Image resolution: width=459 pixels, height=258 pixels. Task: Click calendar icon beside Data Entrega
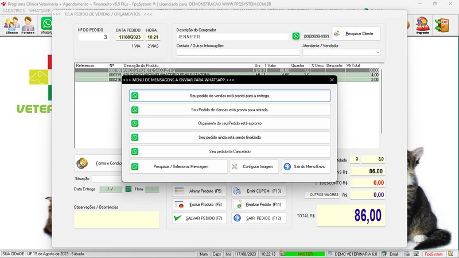[x=129, y=189]
